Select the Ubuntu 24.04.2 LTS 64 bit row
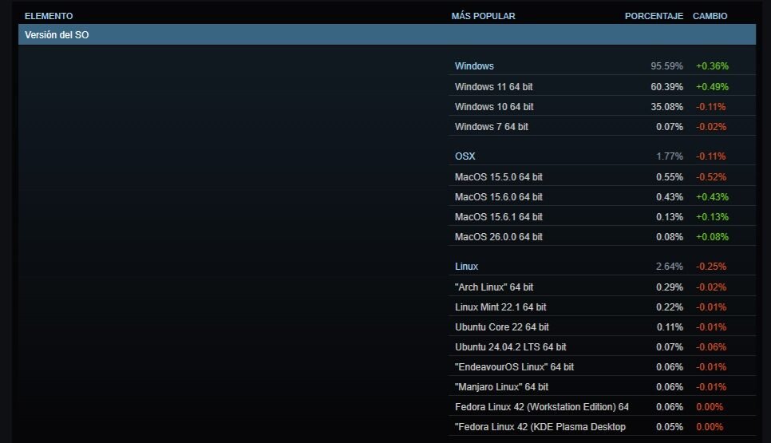The image size is (771, 443). tap(603, 347)
